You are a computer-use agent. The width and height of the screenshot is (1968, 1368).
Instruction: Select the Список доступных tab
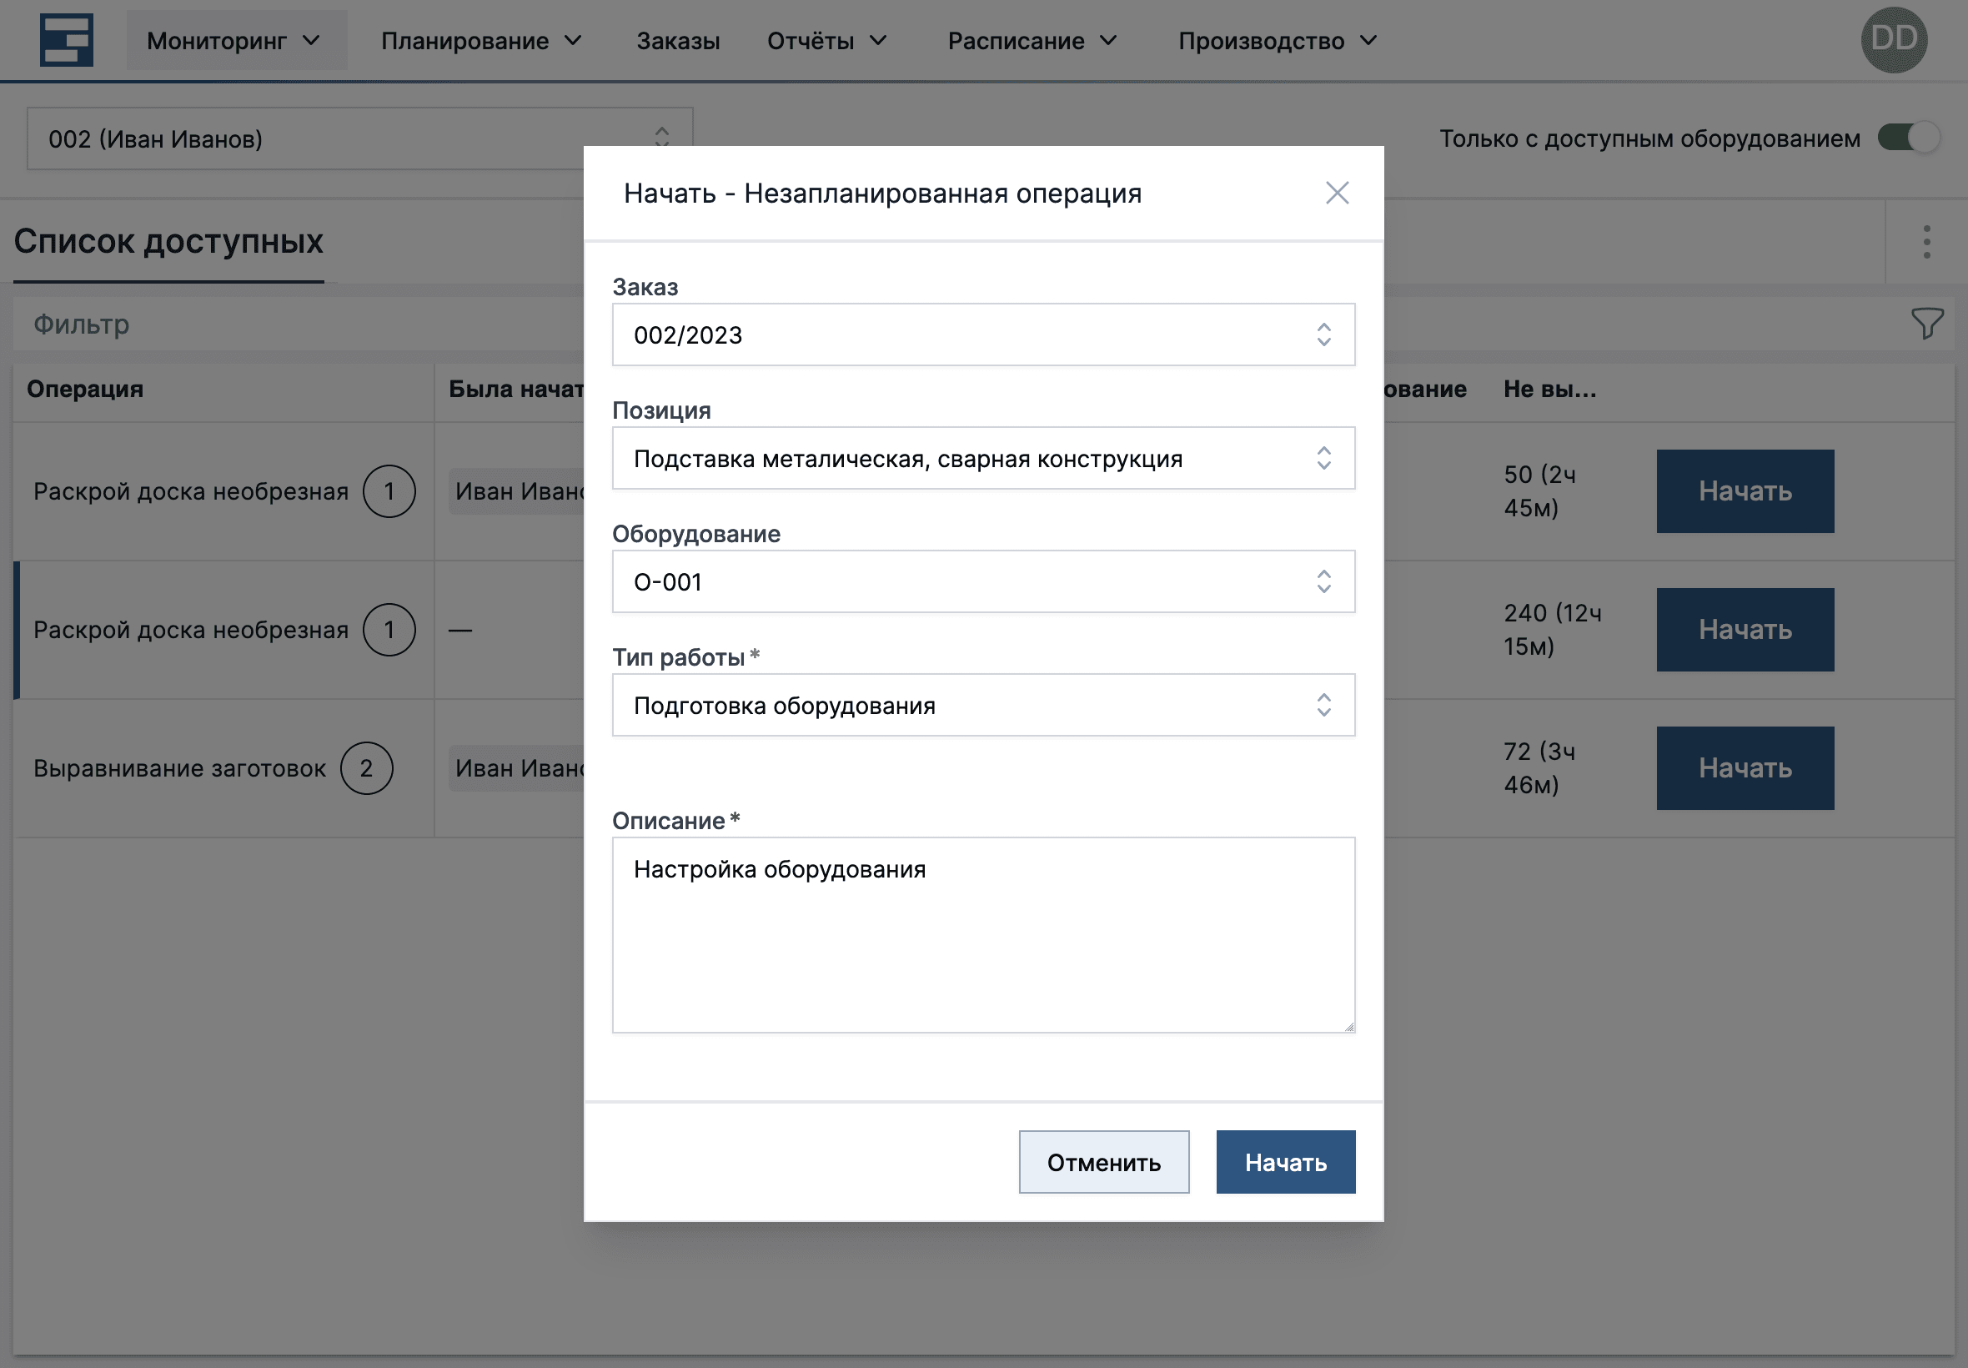click(167, 243)
